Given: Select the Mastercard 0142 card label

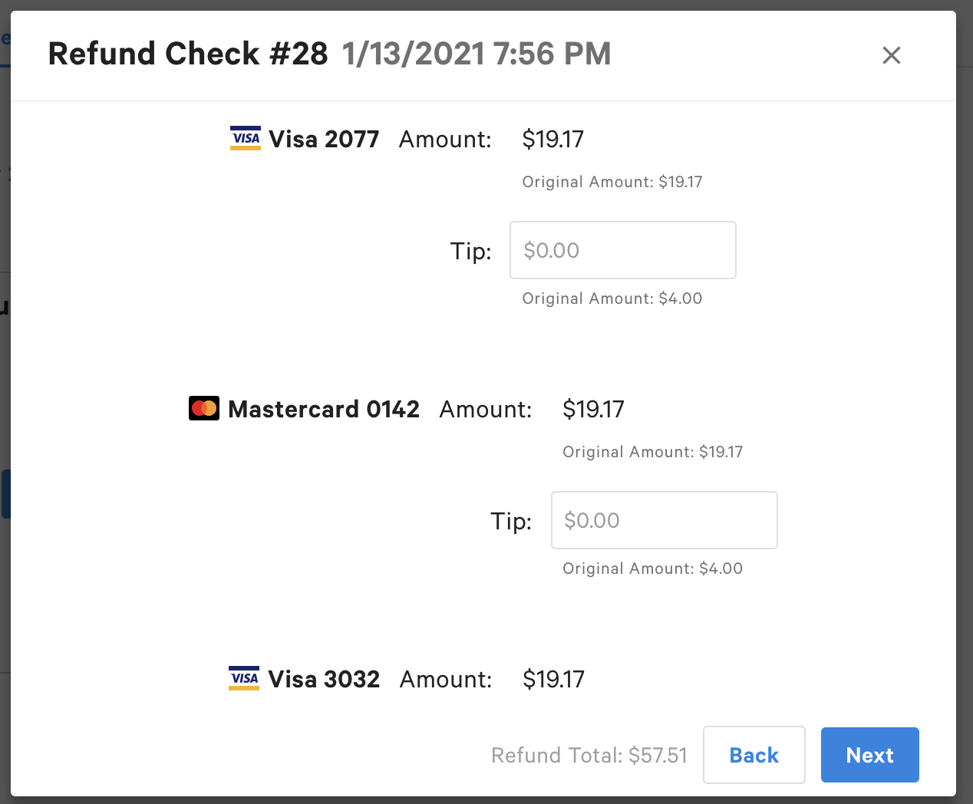Looking at the screenshot, I should (324, 409).
